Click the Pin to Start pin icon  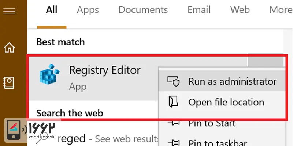(173, 123)
